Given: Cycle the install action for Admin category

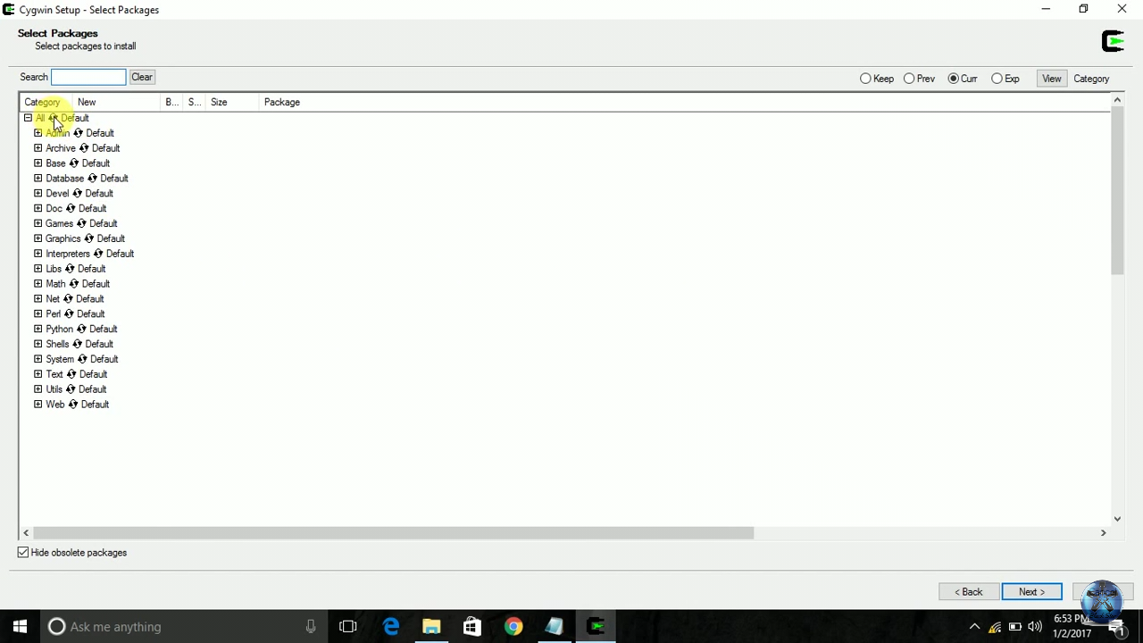Looking at the screenshot, I should click(x=78, y=133).
